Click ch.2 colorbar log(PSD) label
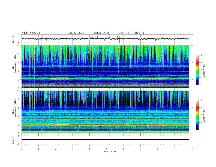The height and width of the screenshot is (167, 216). 204,116
